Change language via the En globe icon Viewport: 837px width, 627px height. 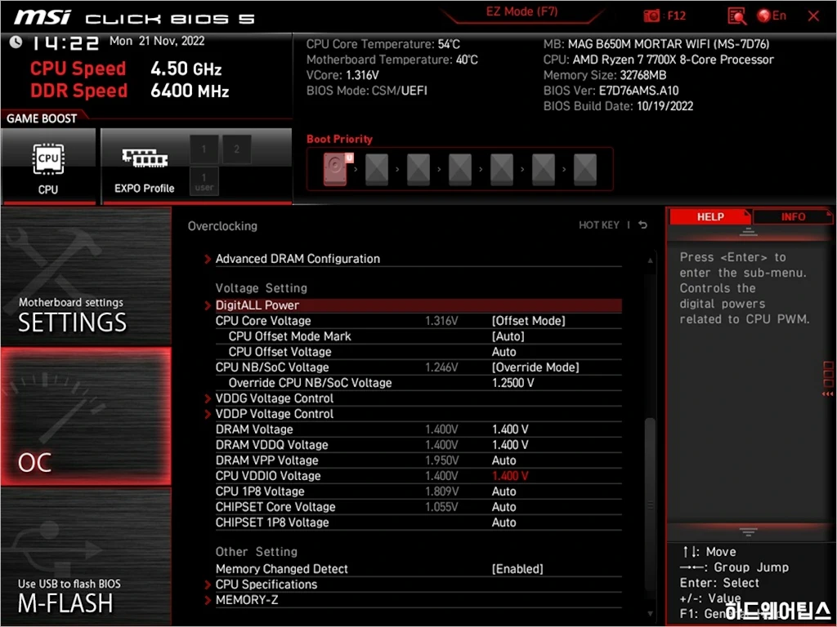pyautogui.click(x=772, y=16)
